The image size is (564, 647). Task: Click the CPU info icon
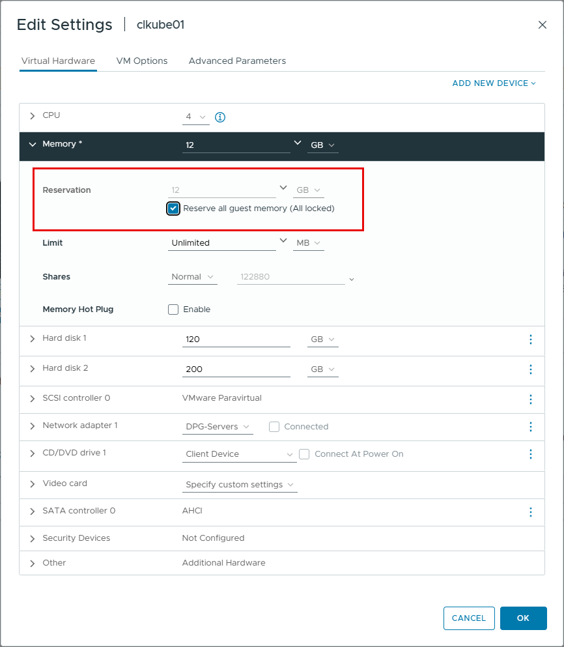220,118
